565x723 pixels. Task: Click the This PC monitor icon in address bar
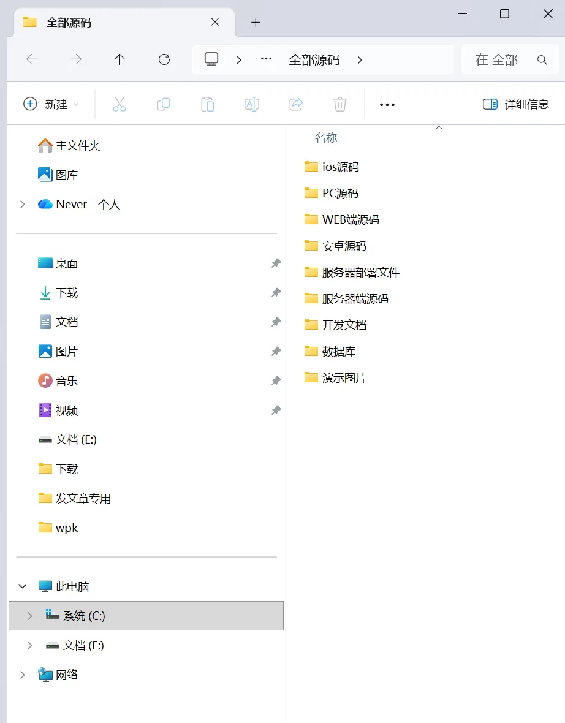pyautogui.click(x=211, y=59)
